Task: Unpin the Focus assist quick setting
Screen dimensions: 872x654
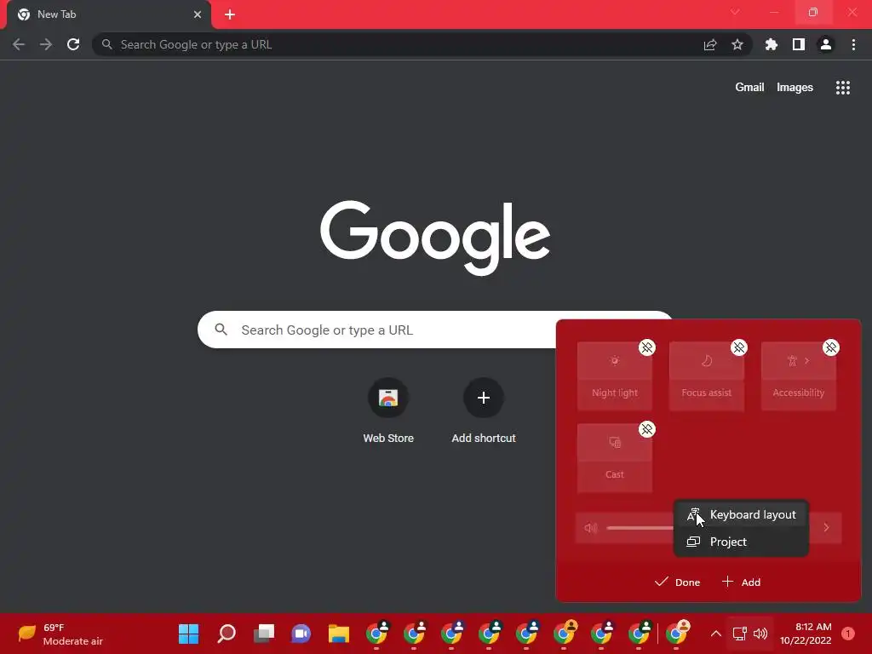Action: [738, 347]
